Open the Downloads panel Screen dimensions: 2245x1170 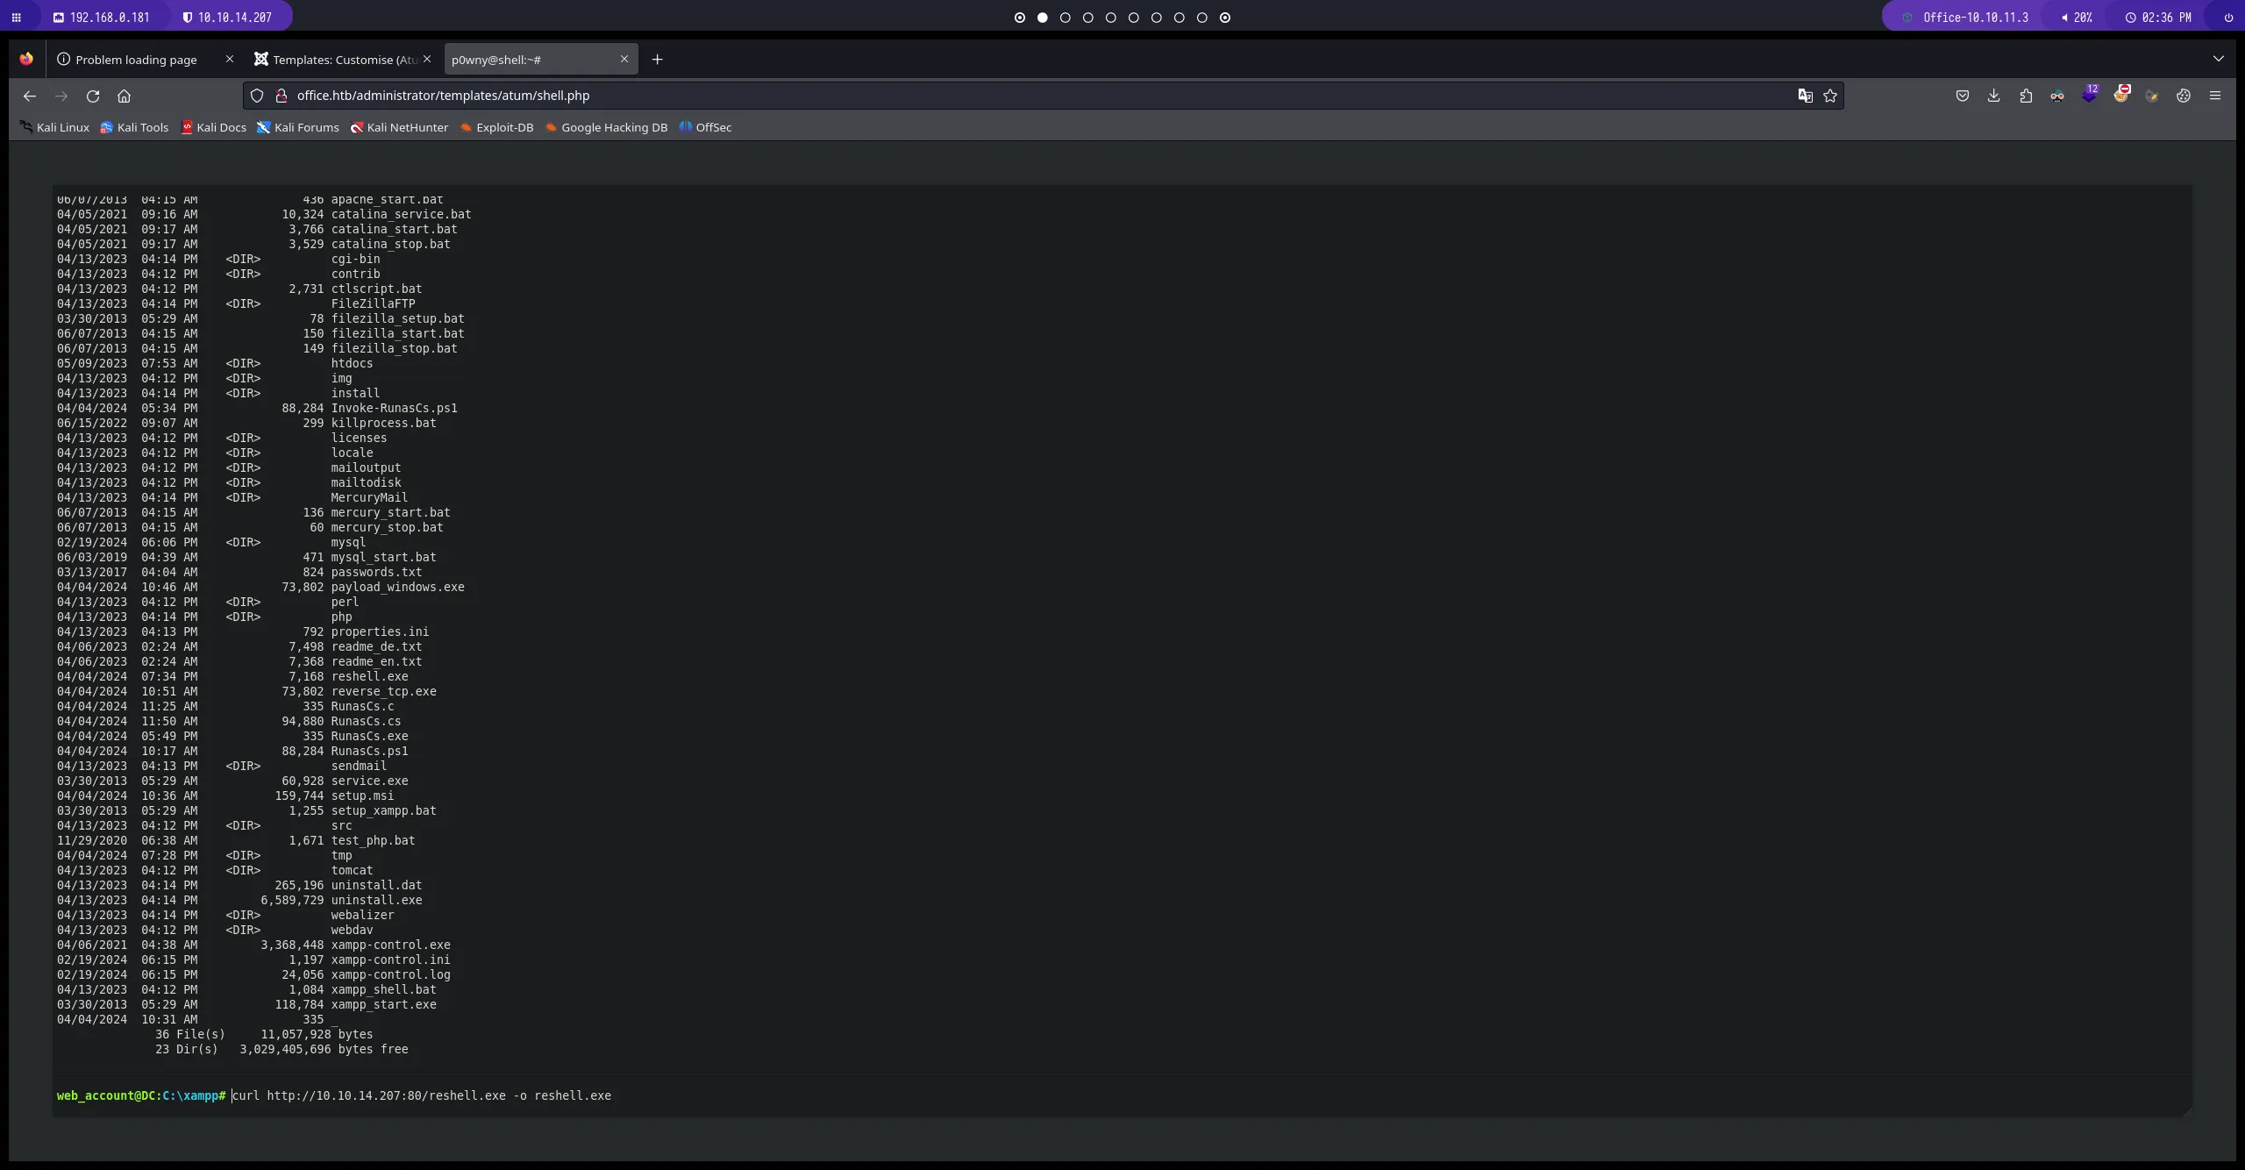(1994, 96)
